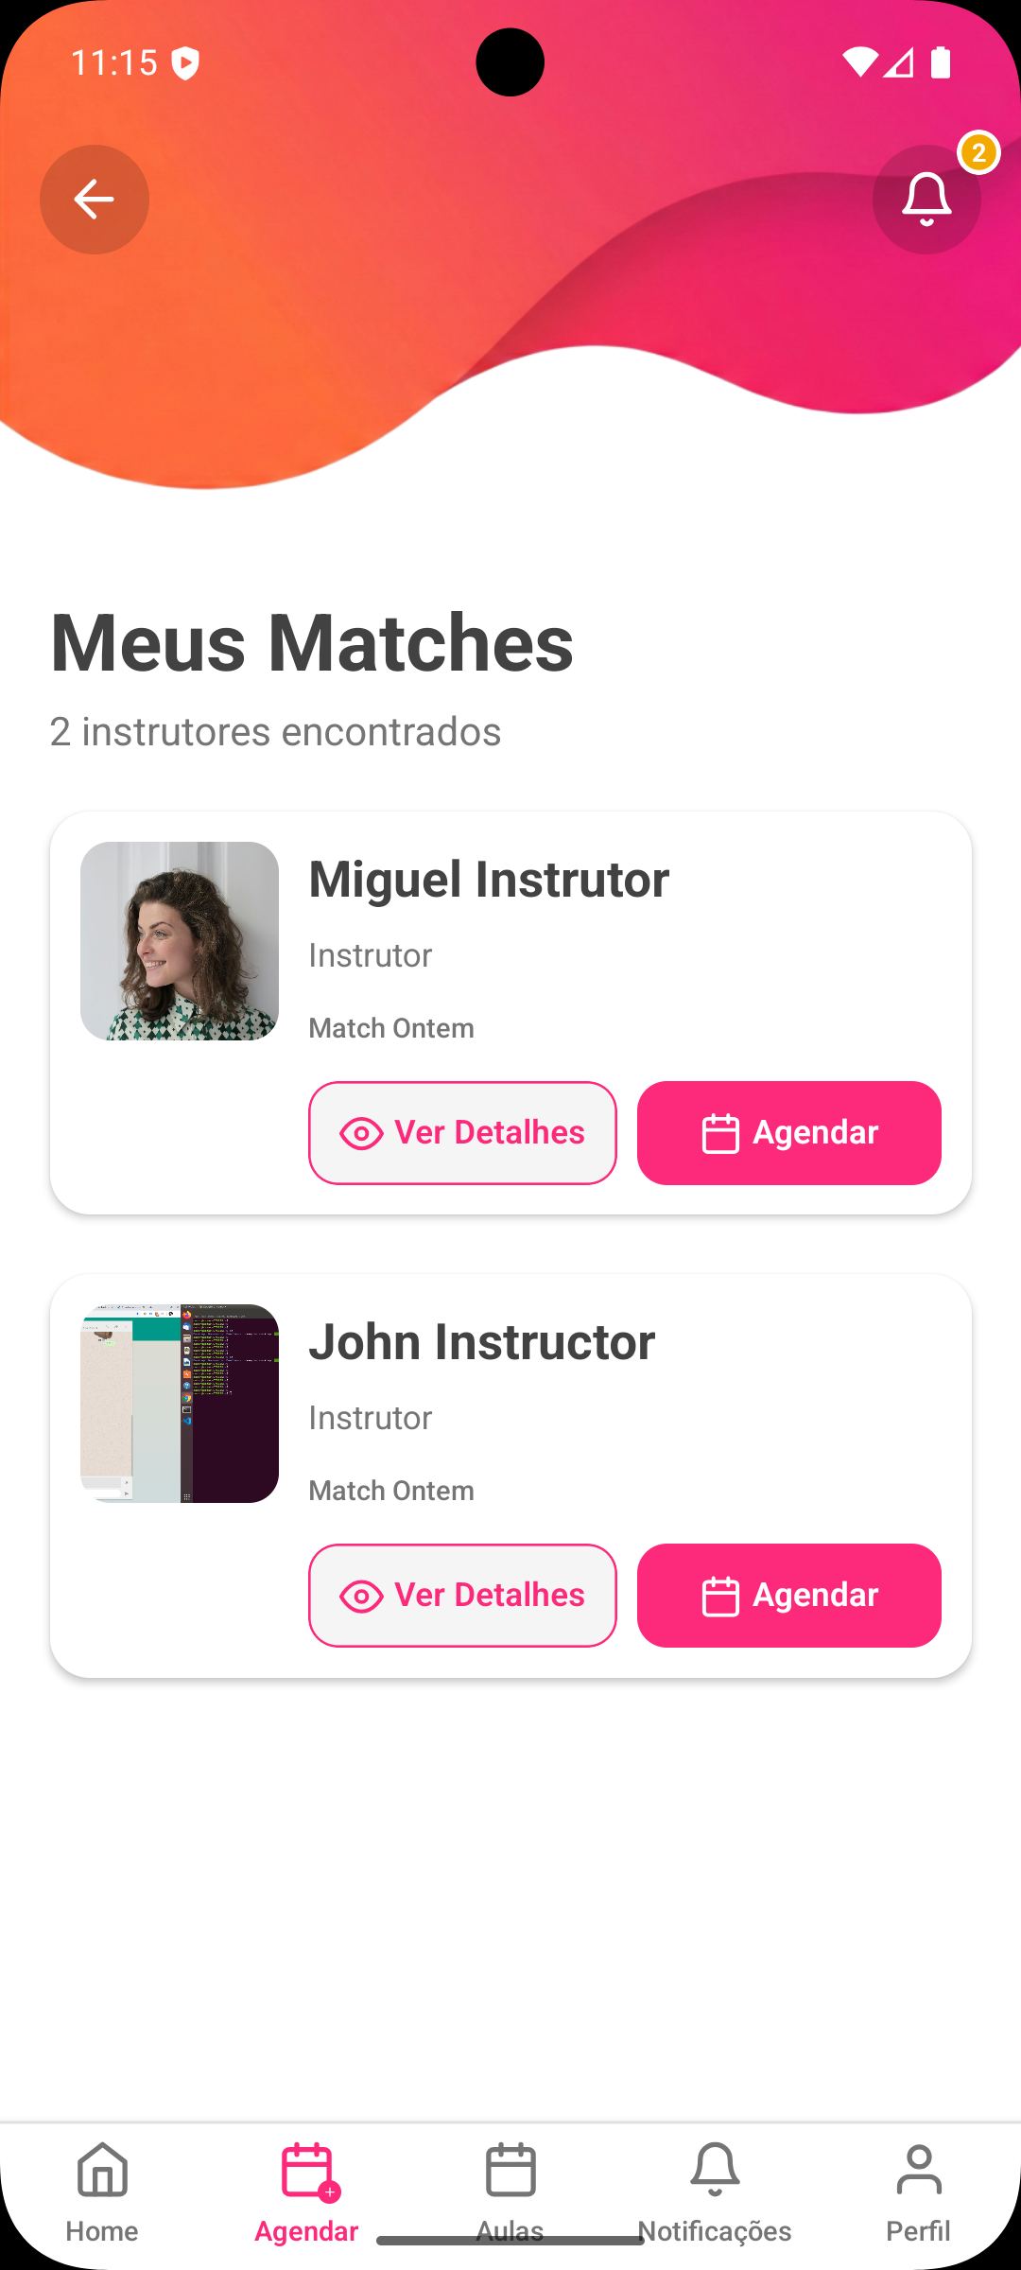
Task: Open the notification bell in header
Action: pos(926,200)
